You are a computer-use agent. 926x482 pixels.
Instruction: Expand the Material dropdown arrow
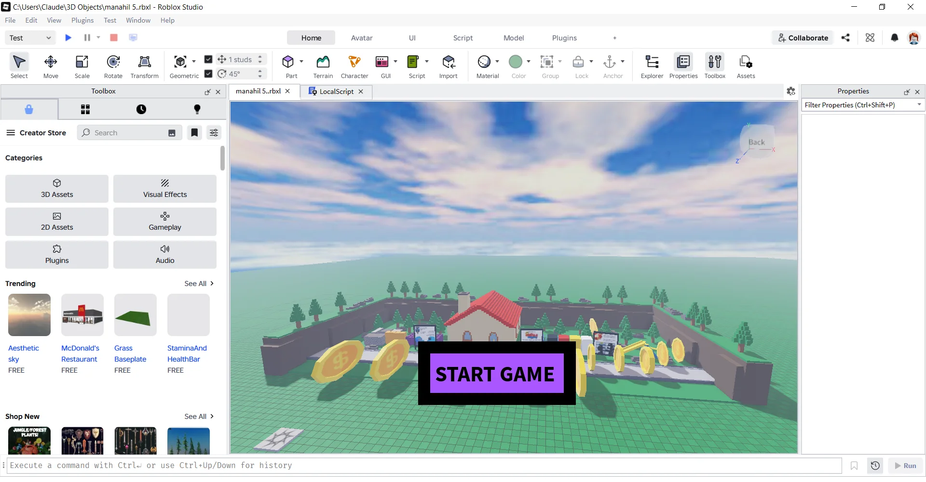(497, 61)
